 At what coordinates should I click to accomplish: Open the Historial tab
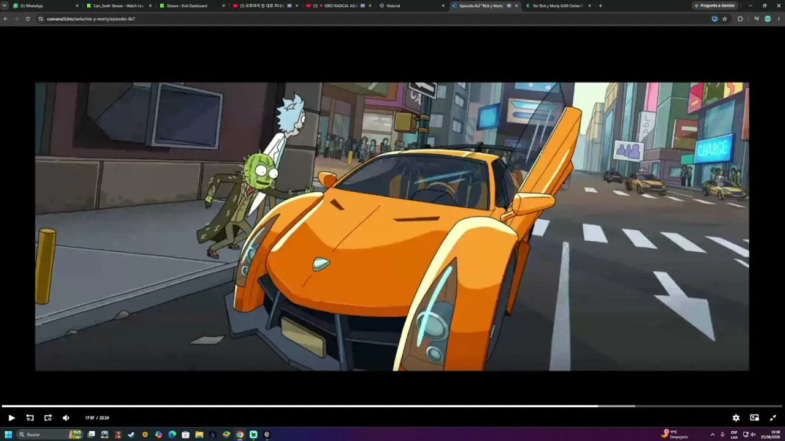point(411,6)
